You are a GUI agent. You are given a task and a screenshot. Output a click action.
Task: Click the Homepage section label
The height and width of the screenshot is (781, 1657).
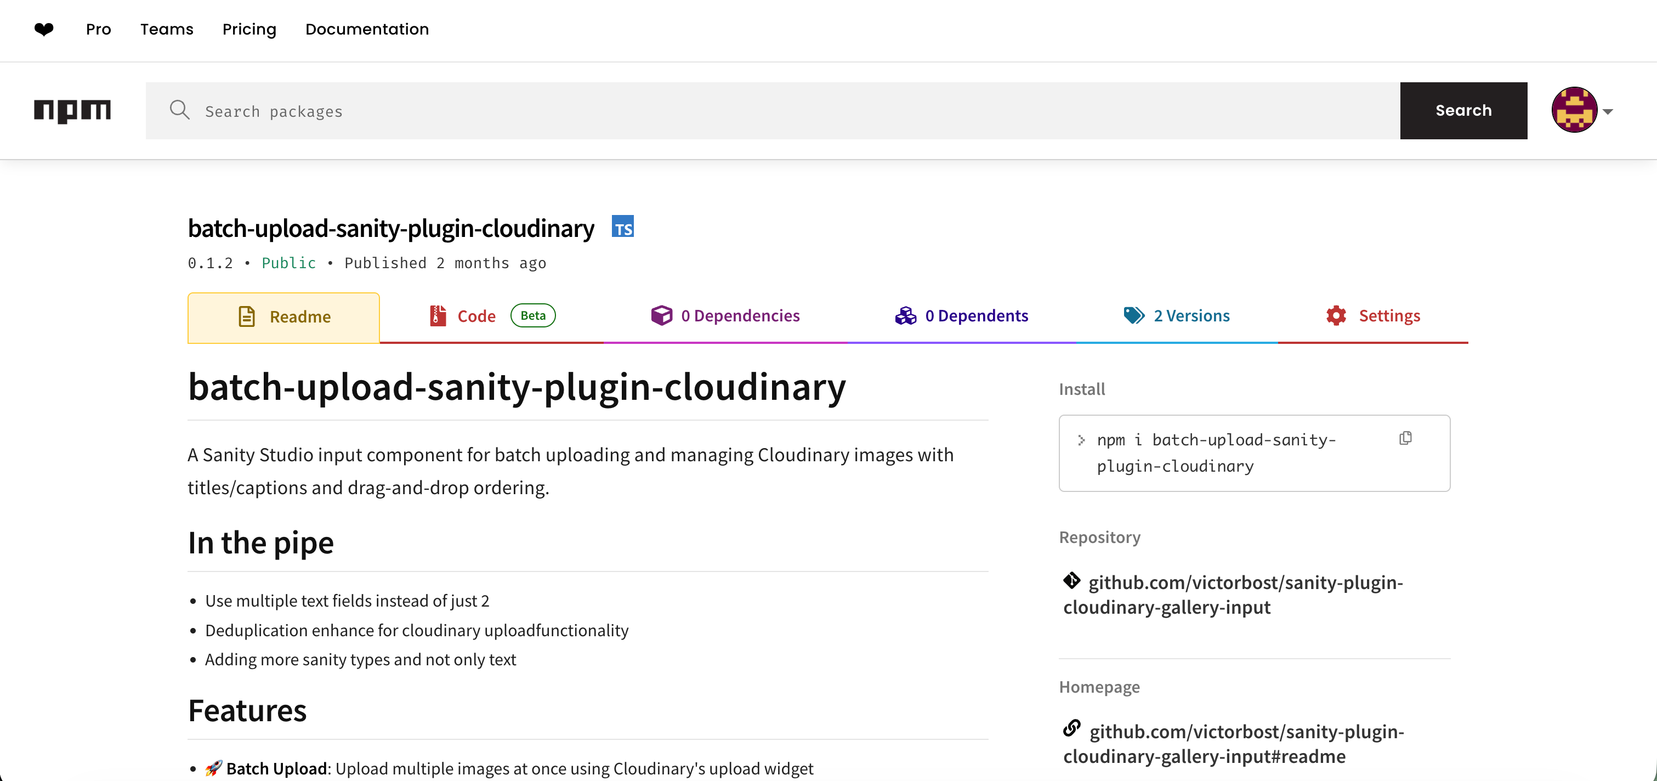[1099, 687]
